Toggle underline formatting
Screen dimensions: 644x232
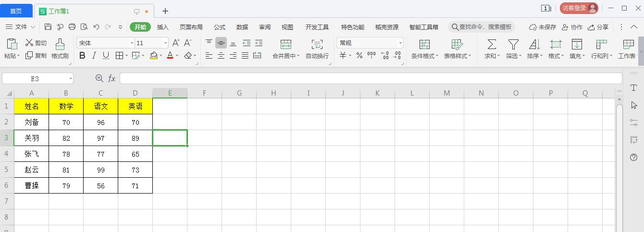pos(106,56)
